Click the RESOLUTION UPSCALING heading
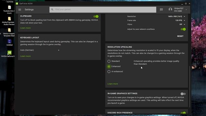This screenshot has height=116, width=206. 120,47
